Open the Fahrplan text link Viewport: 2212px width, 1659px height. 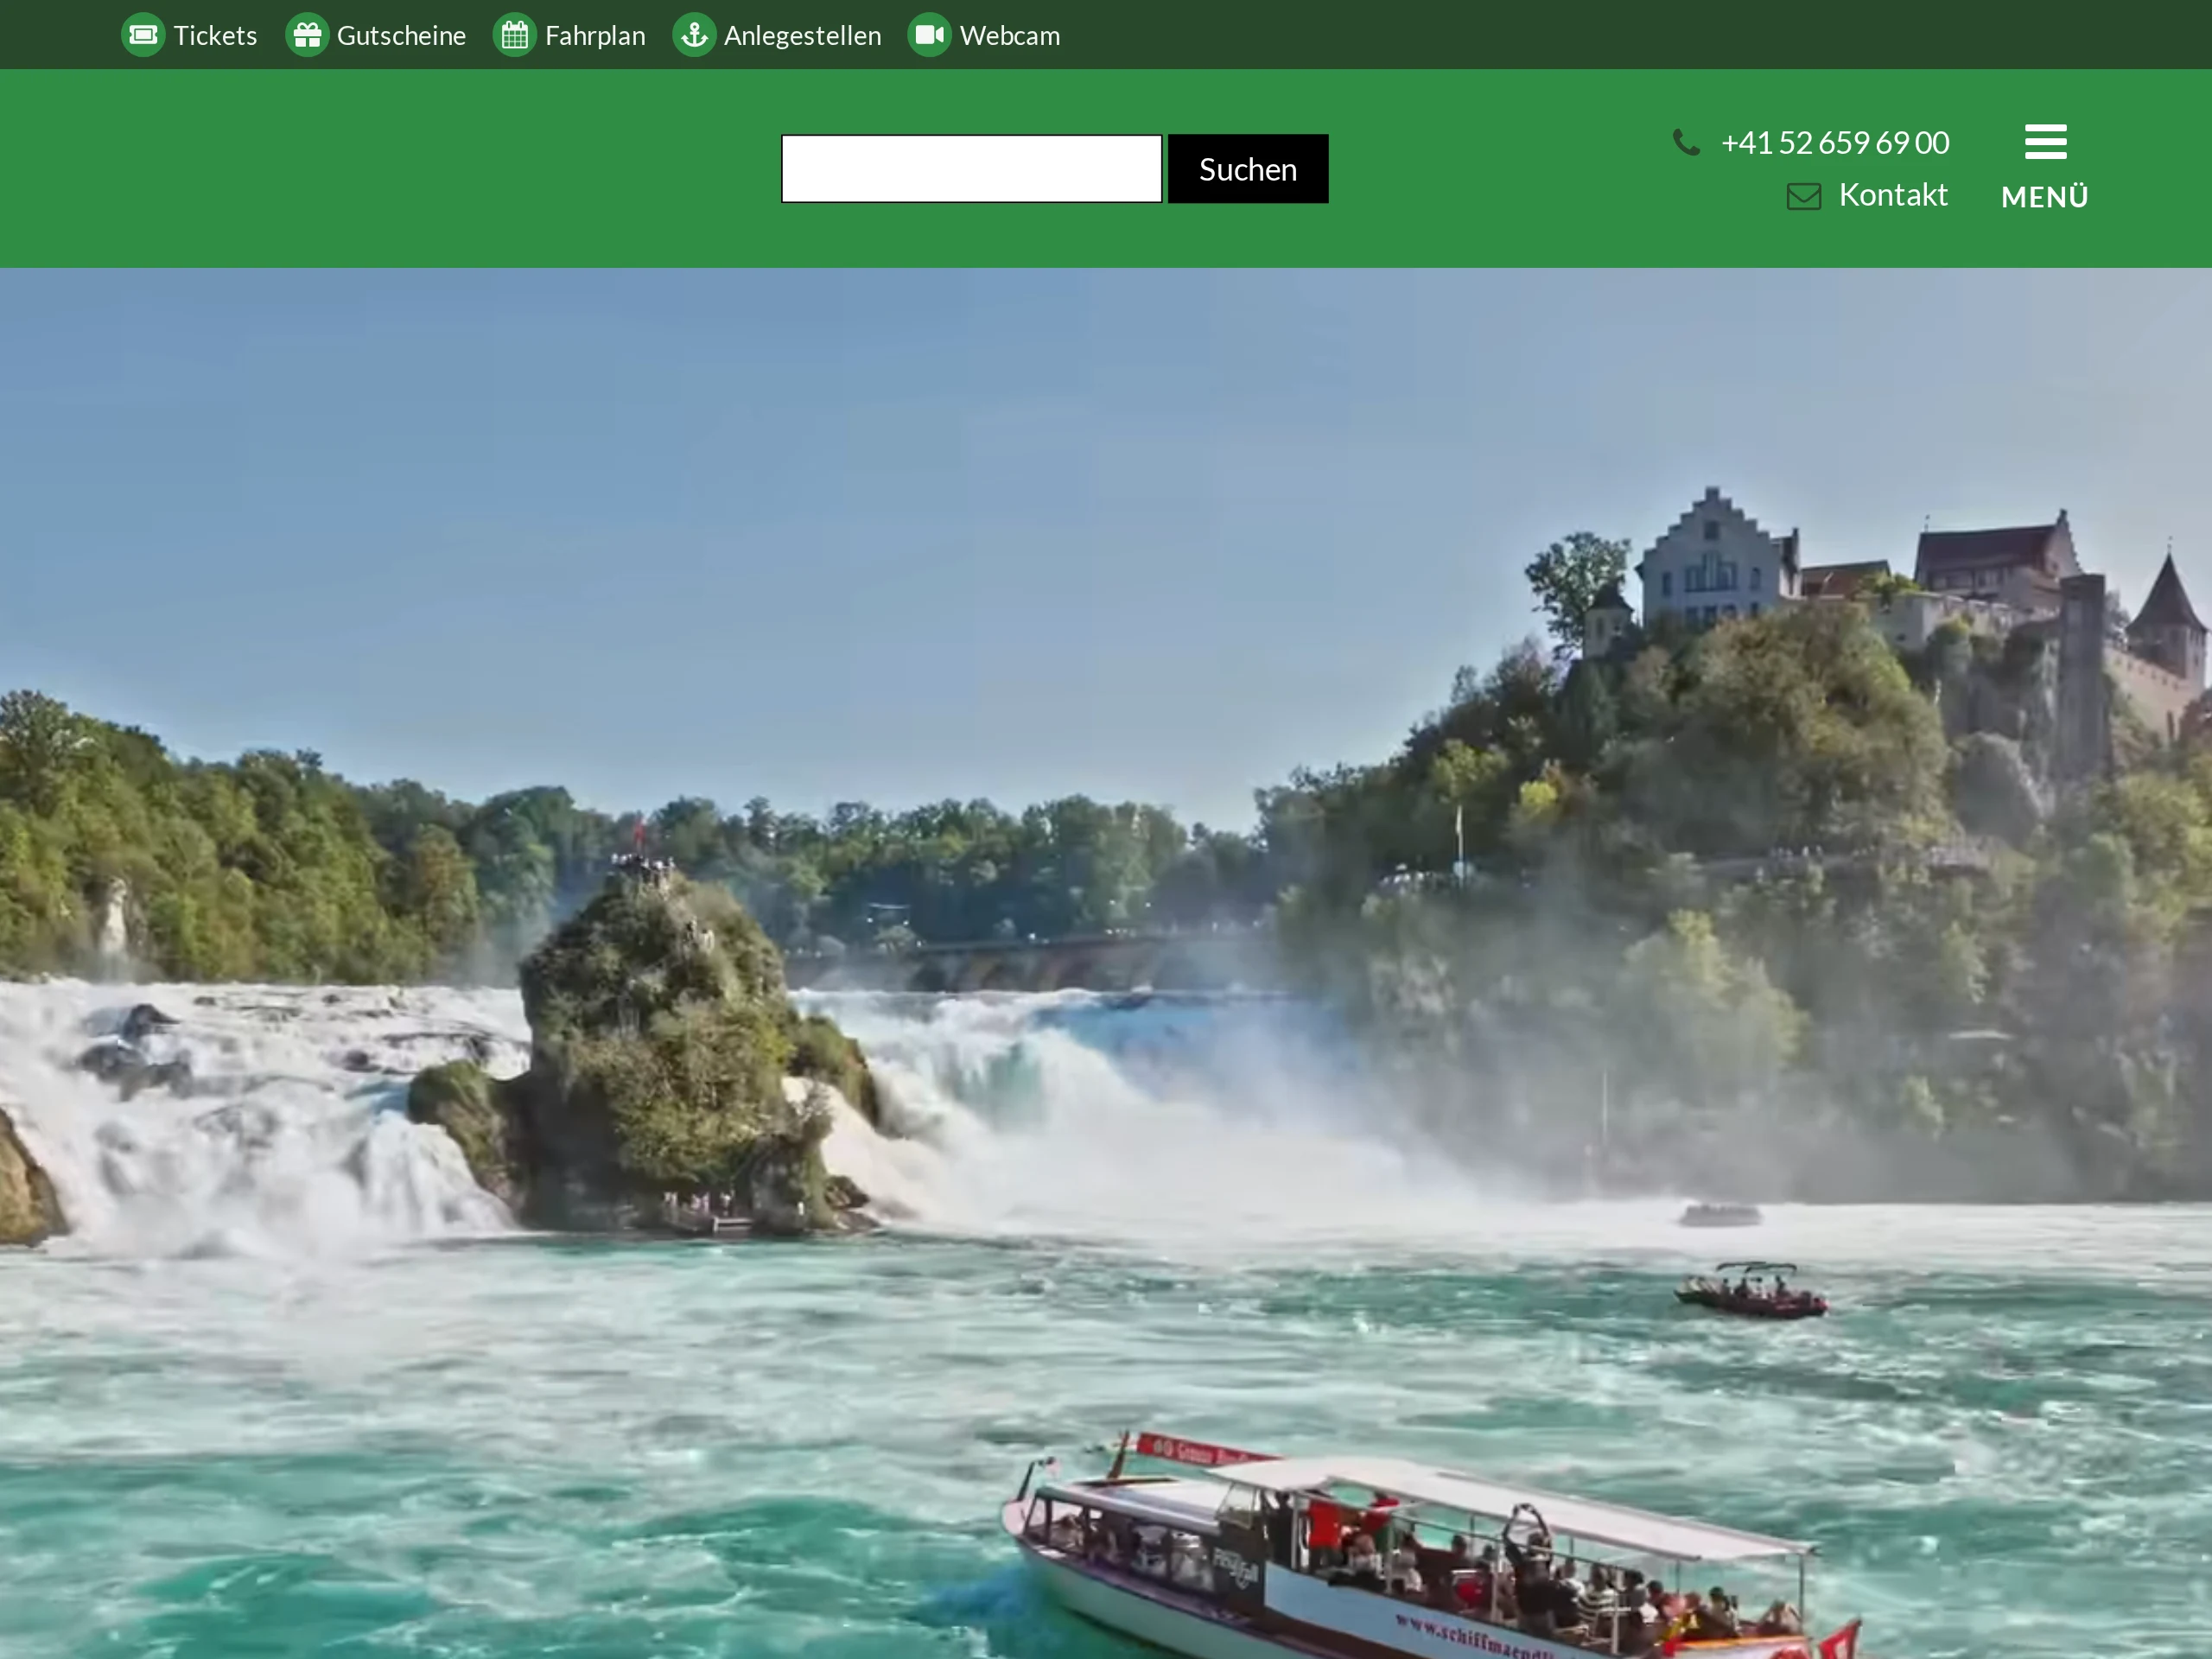click(595, 35)
